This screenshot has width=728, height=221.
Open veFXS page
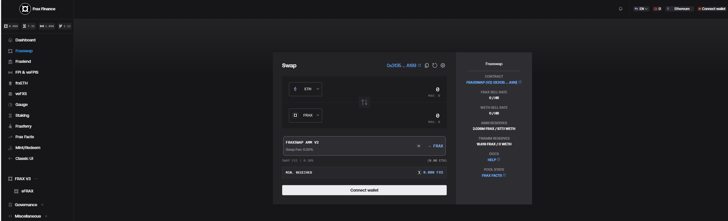point(21,94)
